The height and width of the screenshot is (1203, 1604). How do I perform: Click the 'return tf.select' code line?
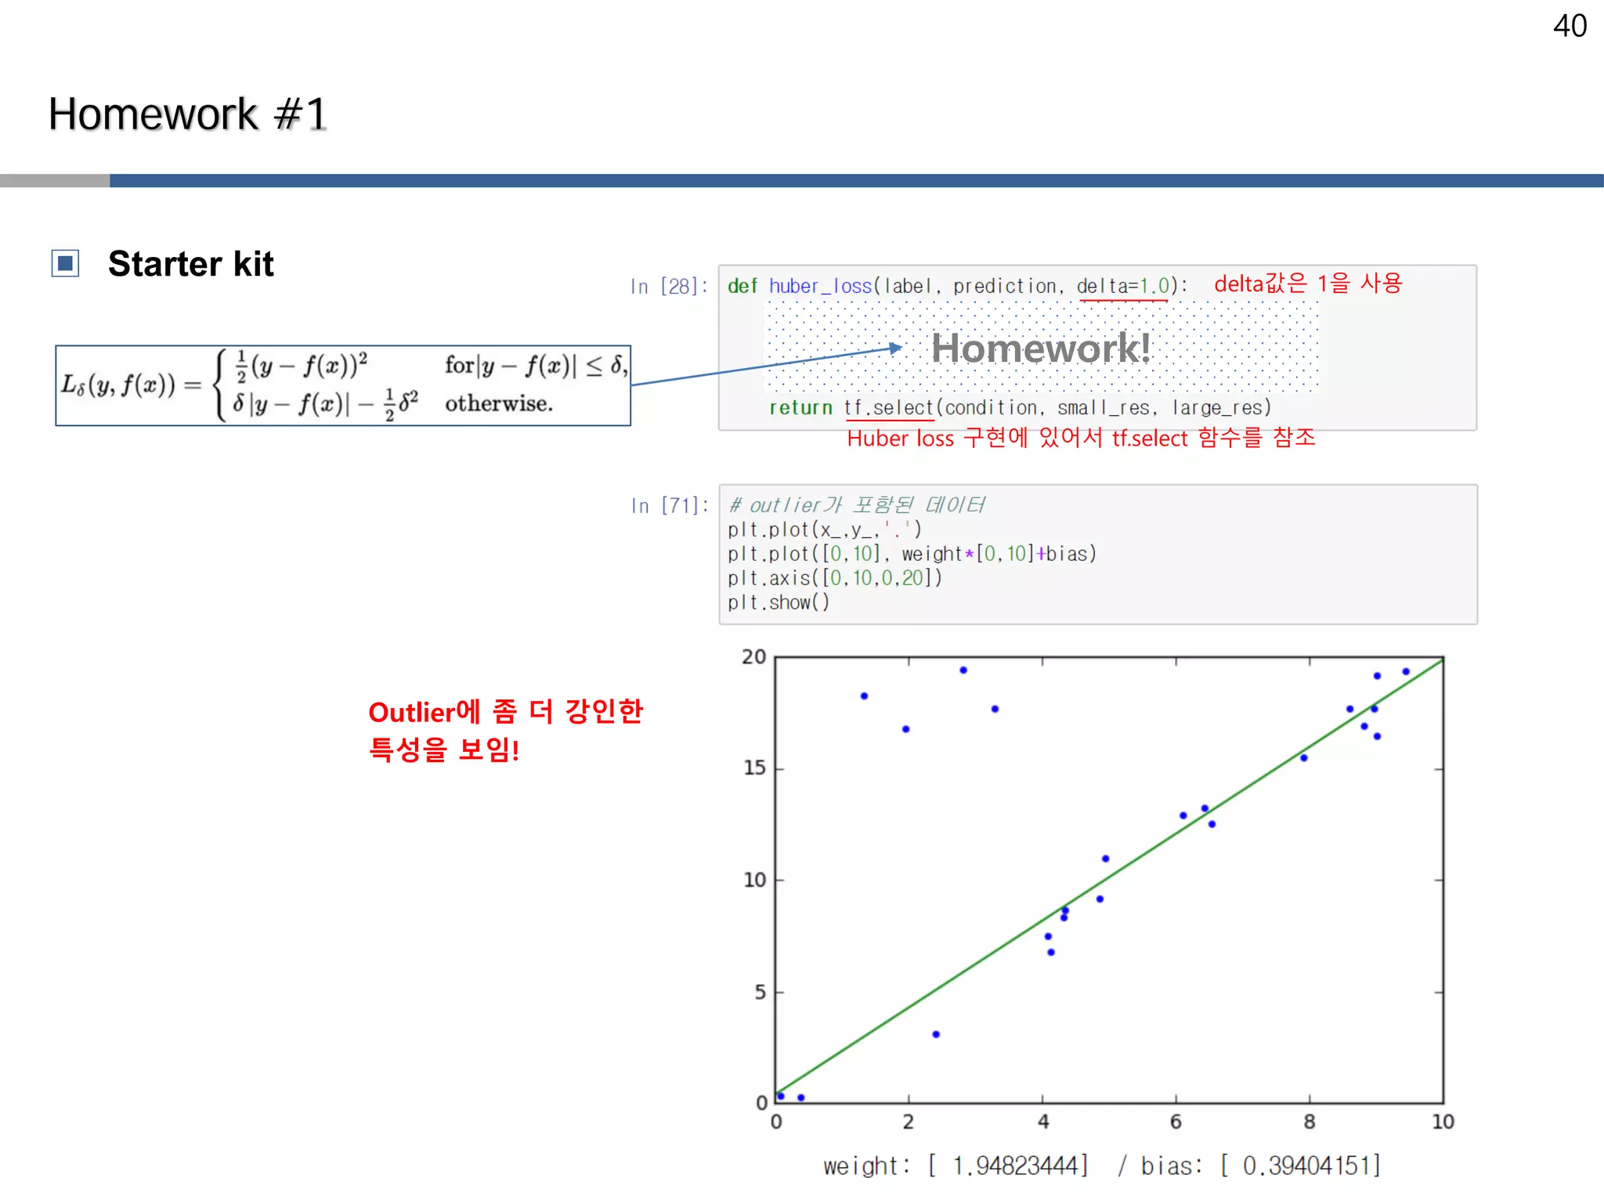[x=1020, y=408]
